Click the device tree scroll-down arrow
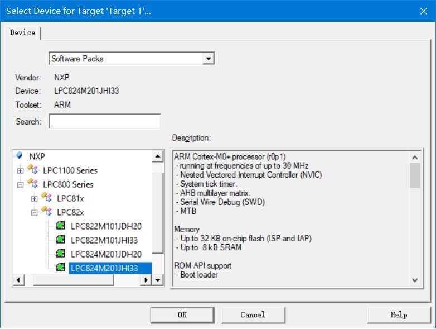The image size is (436, 329). point(158,280)
